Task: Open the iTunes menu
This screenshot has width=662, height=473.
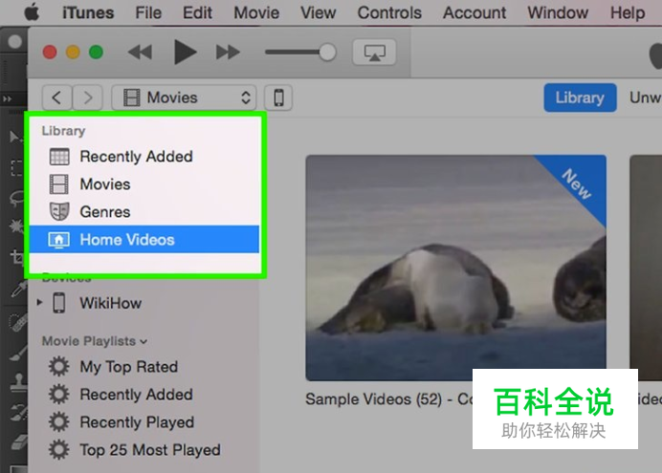Action: point(88,12)
